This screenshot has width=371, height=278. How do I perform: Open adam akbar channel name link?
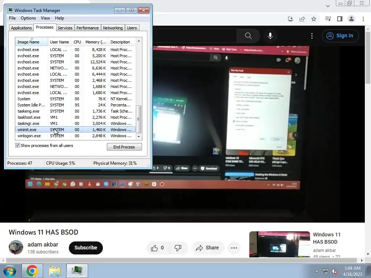point(43,244)
